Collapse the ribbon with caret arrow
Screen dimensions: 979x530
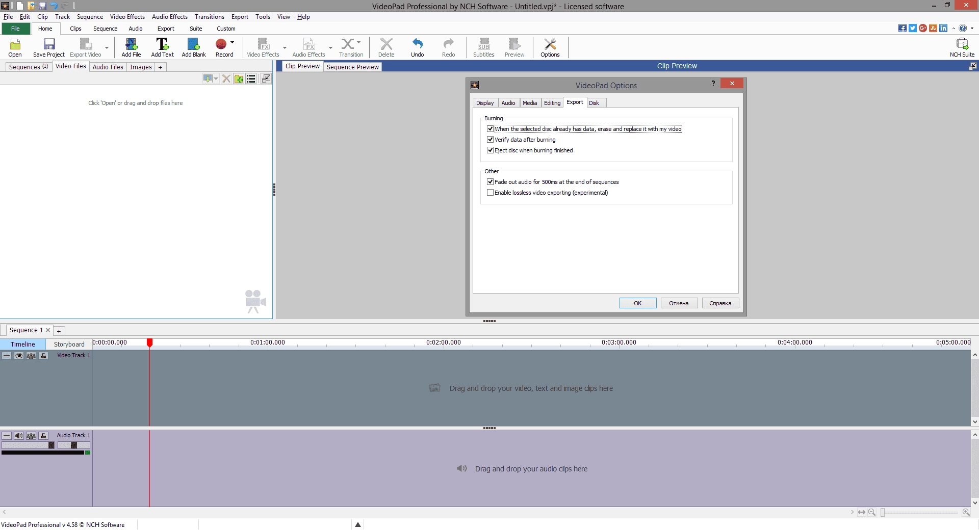pos(954,28)
